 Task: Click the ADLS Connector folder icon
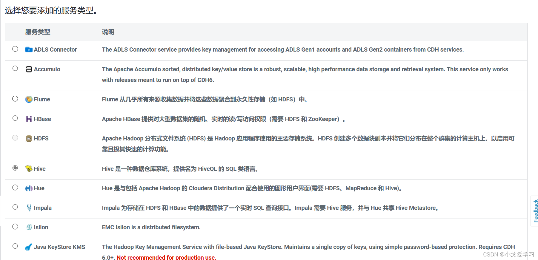pyautogui.click(x=29, y=49)
